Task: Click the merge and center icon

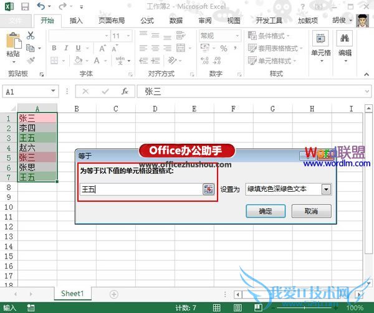Action: pyautogui.click(x=181, y=48)
